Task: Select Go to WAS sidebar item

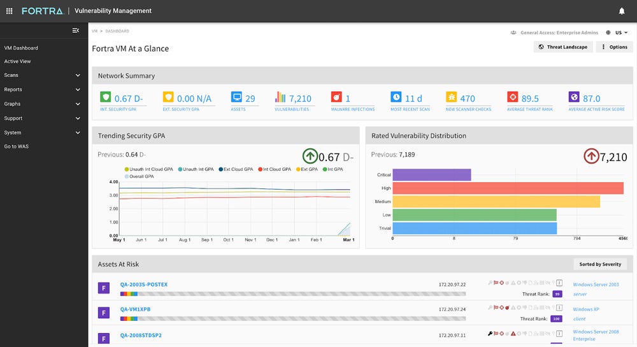Action: pos(17,146)
